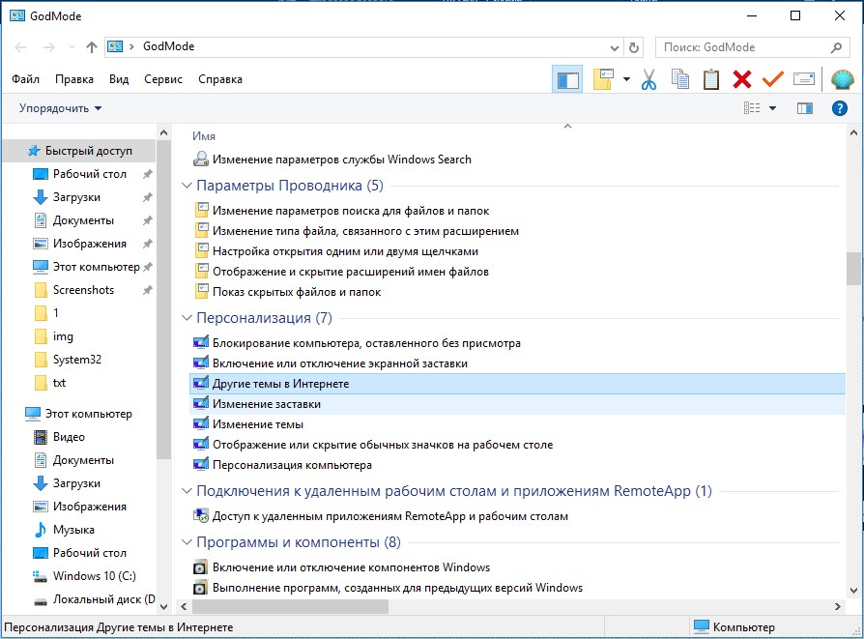This screenshot has width=864, height=639.
Task: Click the main list vertical scrollbar thumb
Action: tap(853, 269)
